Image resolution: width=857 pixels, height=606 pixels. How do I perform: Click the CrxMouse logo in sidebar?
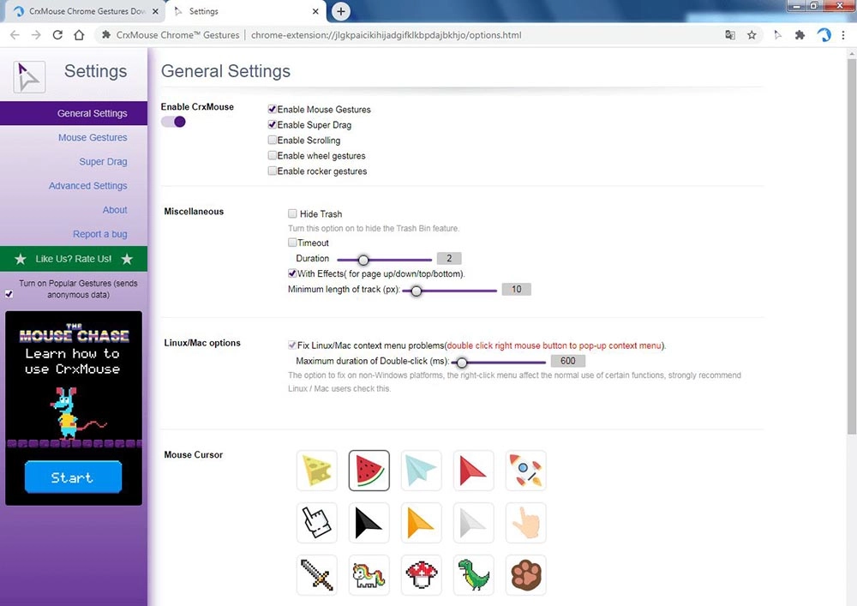29,76
